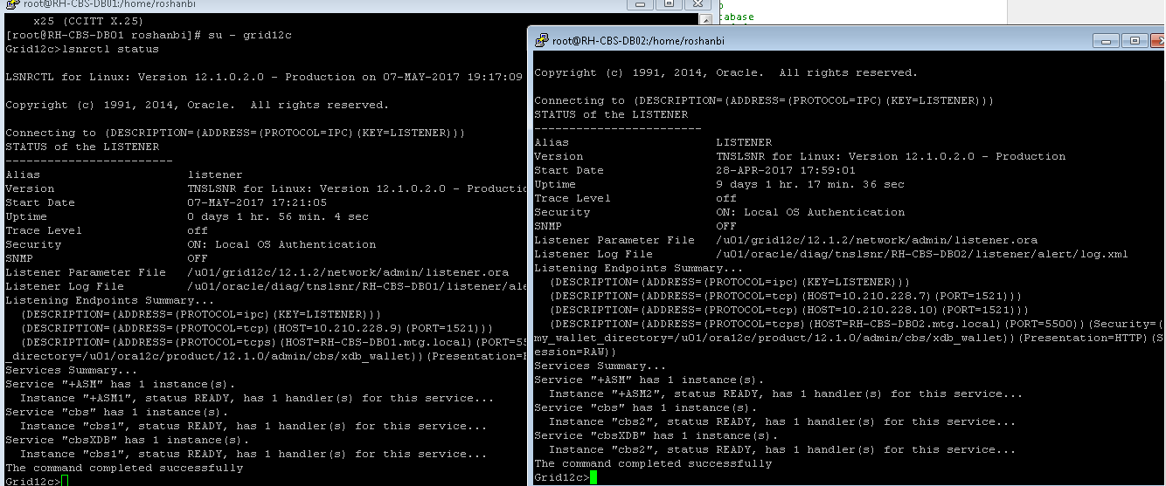This screenshot has width=1166, height=486.
Task: Maximize the RH-CBS-DB02 terminal window
Action: pos(1134,40)
